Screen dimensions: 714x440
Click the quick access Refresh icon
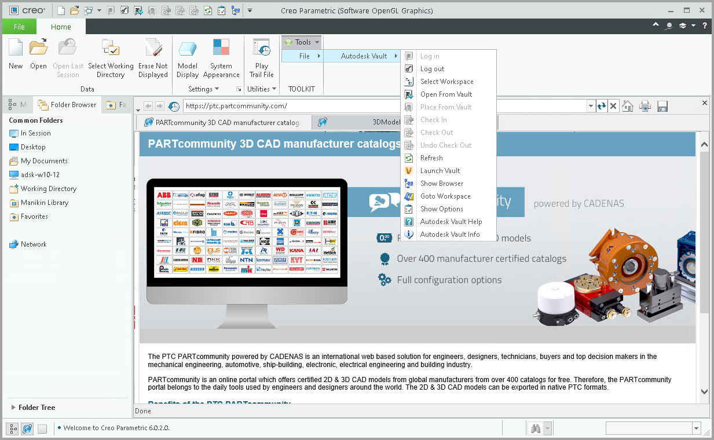coord(207,10)
